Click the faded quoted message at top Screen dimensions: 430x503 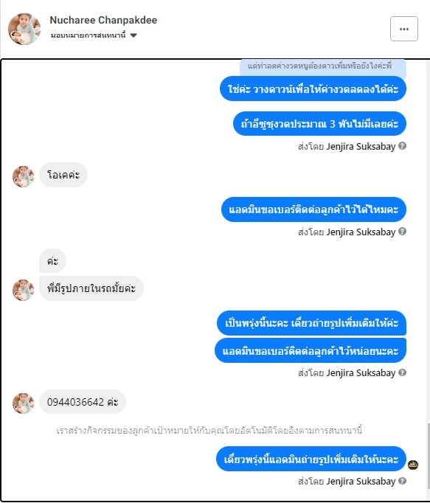pos(323,68)
